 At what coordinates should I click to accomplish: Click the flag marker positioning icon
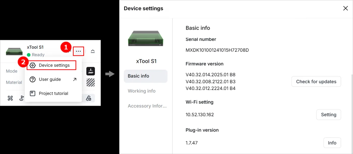click(x=22, y=98)
